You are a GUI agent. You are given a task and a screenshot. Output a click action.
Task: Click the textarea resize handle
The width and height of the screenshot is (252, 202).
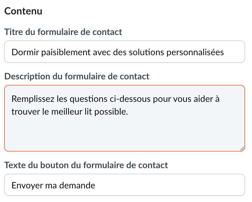pos(242,148)
